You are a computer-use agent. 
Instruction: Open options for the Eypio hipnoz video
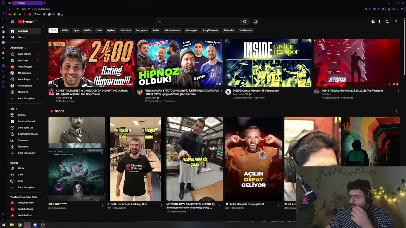tap(221, 91)
